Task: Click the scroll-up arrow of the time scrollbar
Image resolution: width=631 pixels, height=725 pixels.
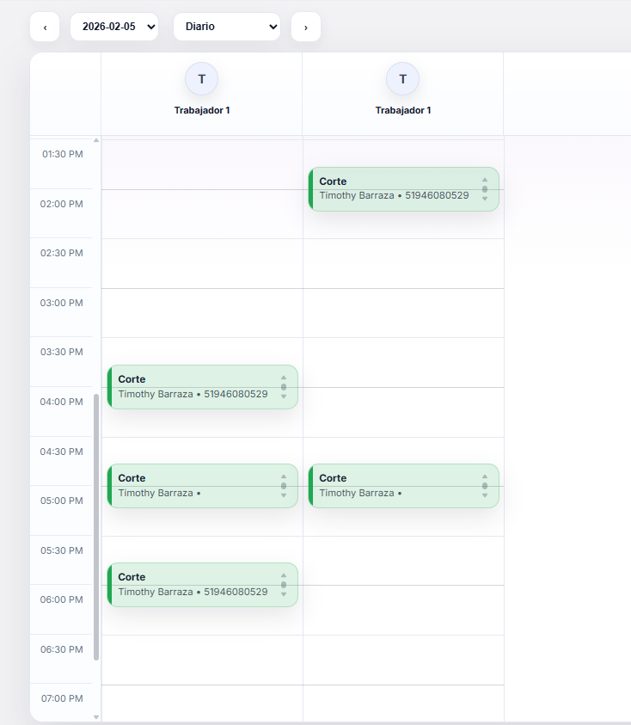Action: pyautogui.click(x=96, y=139)
